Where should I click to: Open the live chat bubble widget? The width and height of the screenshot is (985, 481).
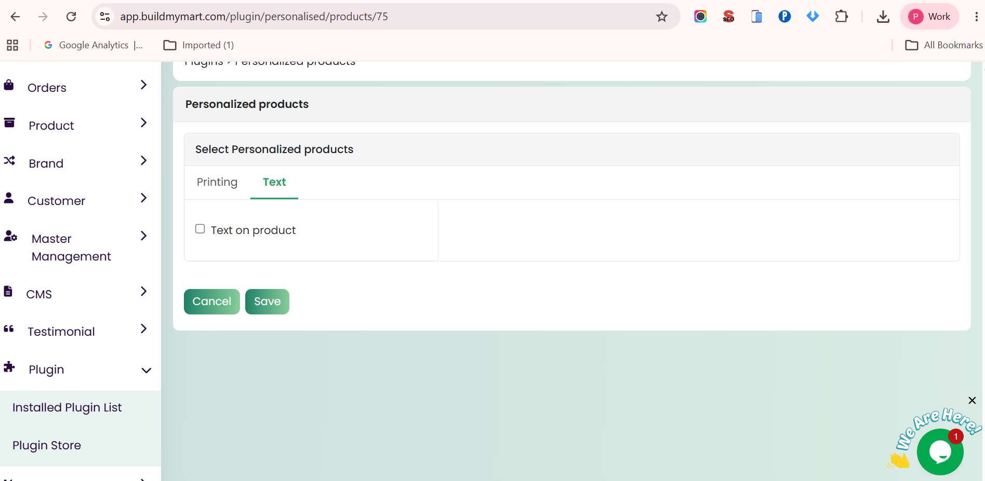coord(940,451)
